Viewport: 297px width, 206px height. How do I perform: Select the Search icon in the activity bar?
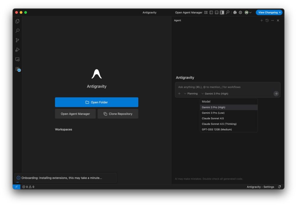pyautogui.click(x=17, y=31)
